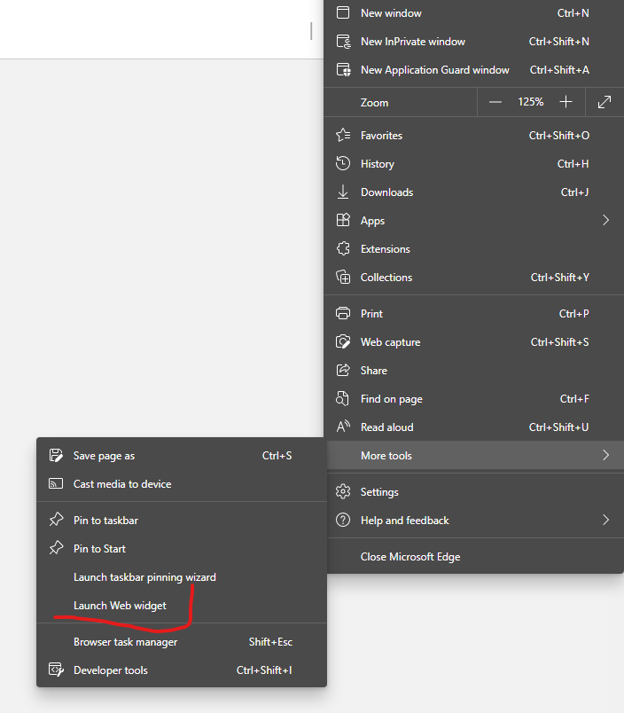Decrease zoom with the minus button

pos(495,102)
